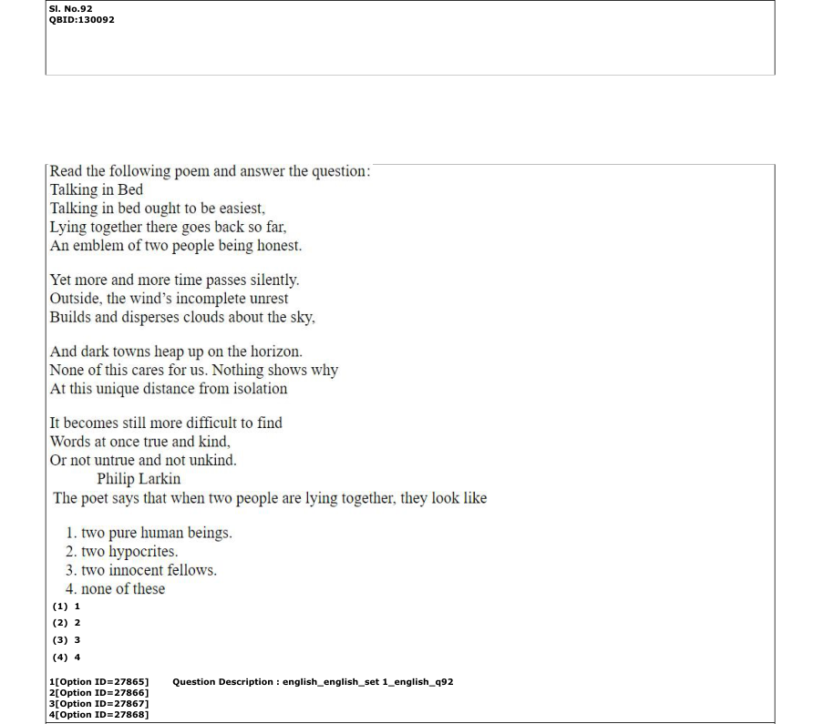The height and width of the screenshot is (724, 814).
Task: Click '1[Option ID=27865]' text
Action: coord(98,682)
